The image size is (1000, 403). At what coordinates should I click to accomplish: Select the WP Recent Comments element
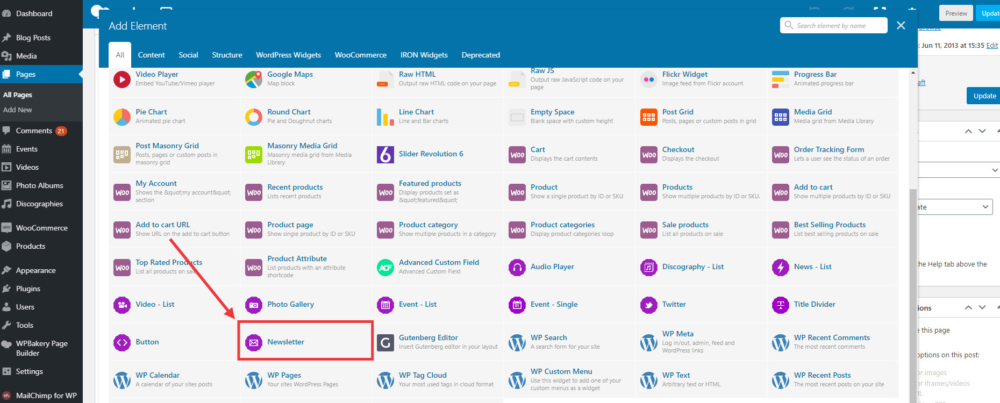(x=833, y=342)
